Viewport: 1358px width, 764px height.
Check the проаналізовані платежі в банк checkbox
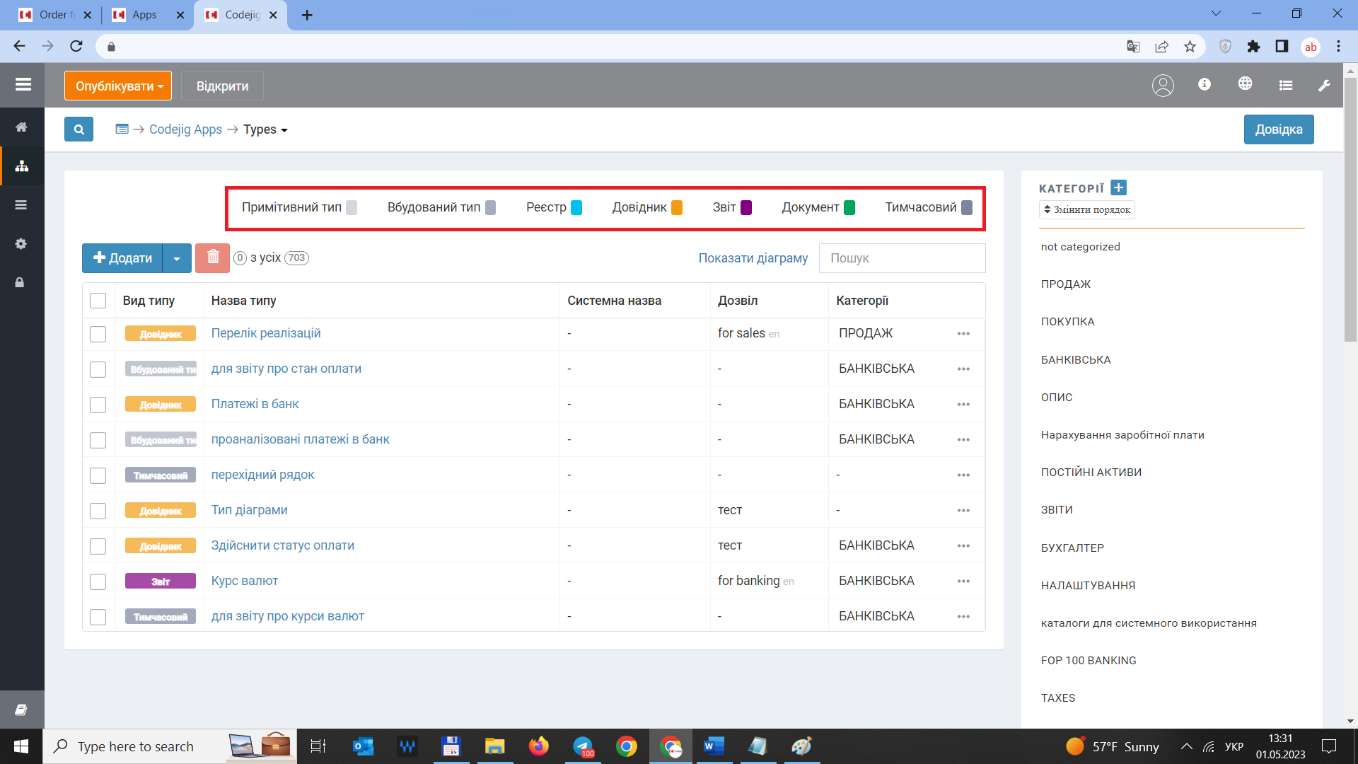(x=98, y=440)
